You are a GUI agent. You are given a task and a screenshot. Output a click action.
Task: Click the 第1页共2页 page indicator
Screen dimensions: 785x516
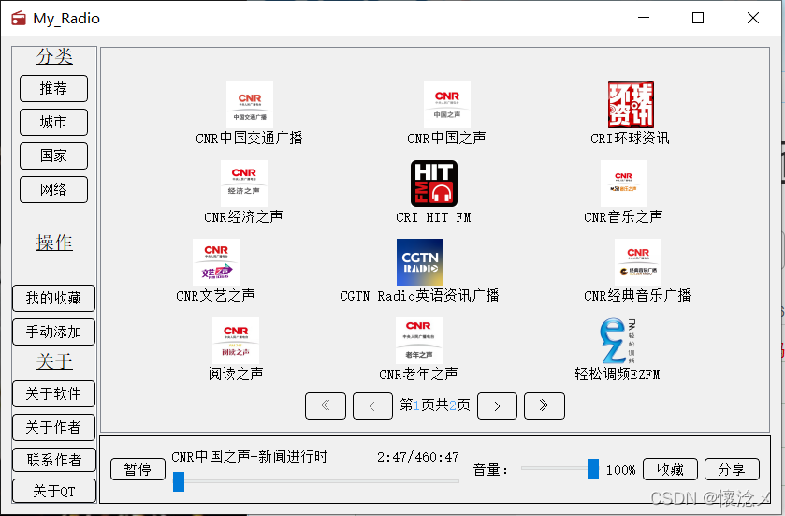[x=435, y=405]
